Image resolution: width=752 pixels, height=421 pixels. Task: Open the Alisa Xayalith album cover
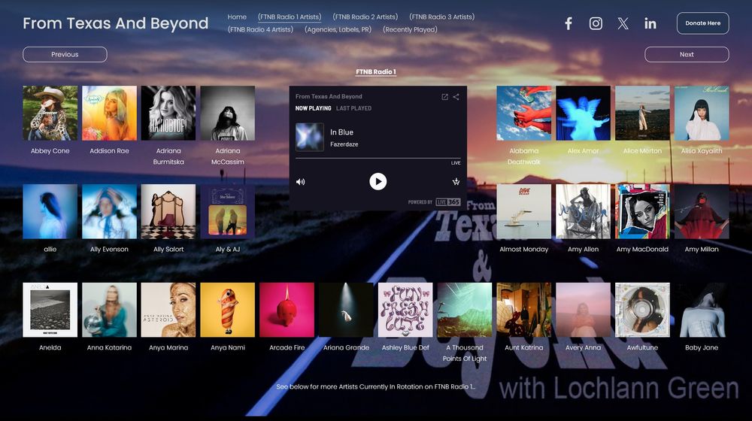click(702, 114)
